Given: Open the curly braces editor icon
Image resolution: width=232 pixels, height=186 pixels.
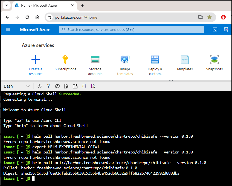Looking at the screenshot, I should click(84, 86).
